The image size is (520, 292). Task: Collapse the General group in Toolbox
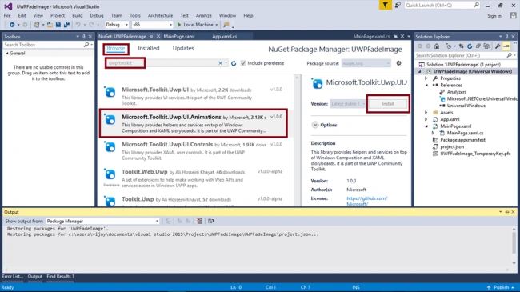(6, 54)
